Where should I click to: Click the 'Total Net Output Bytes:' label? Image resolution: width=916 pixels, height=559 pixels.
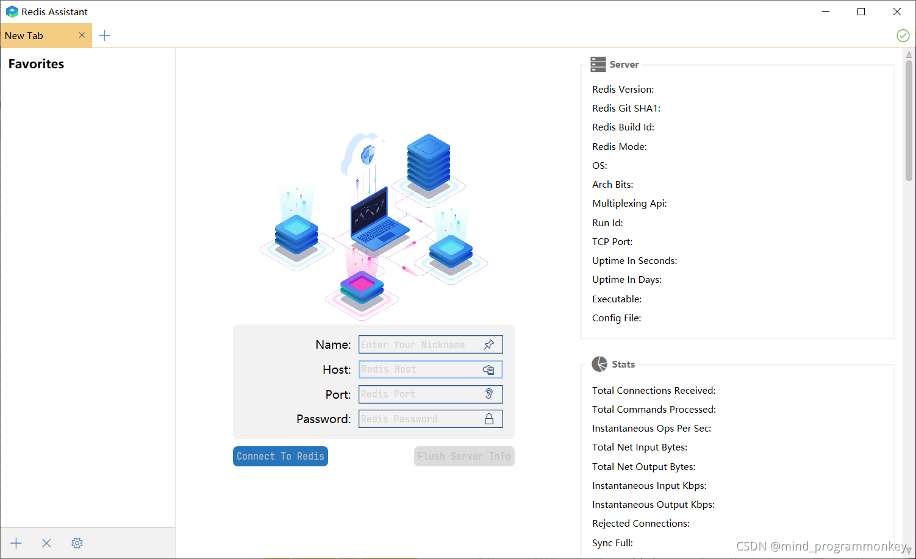coord(644,467)
